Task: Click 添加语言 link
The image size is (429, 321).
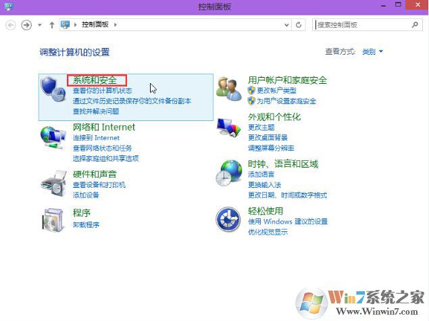Action: point(261,174)
